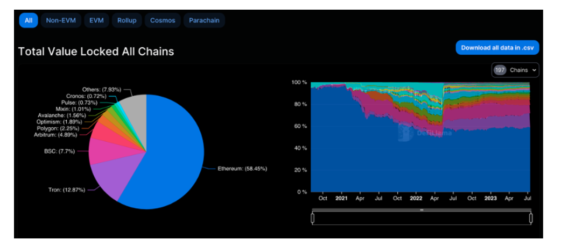Select the Cosmos filter tab
561x247 pixels.
(x=163, y=20)
